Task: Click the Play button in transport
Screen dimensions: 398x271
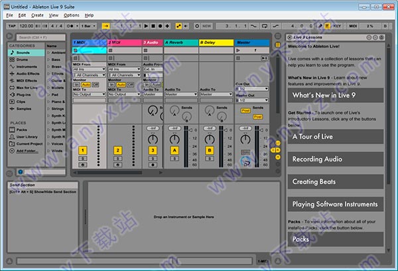Action: [146, 26]
